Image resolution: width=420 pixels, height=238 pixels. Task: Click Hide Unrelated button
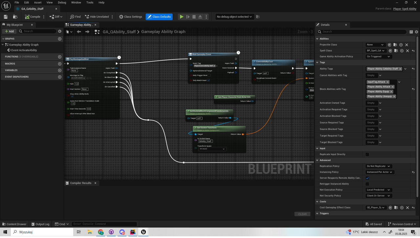coord(97,17)
